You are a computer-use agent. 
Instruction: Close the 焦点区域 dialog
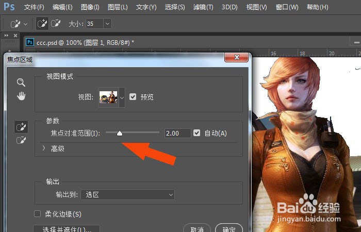pyautogui.click(x=236, y=57)
